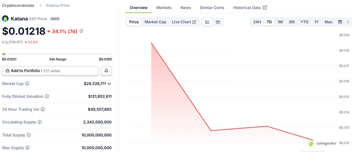Click the 24h Range progress bar
The width and height of the screenshot is (356, 152).
tap(57, 54)
